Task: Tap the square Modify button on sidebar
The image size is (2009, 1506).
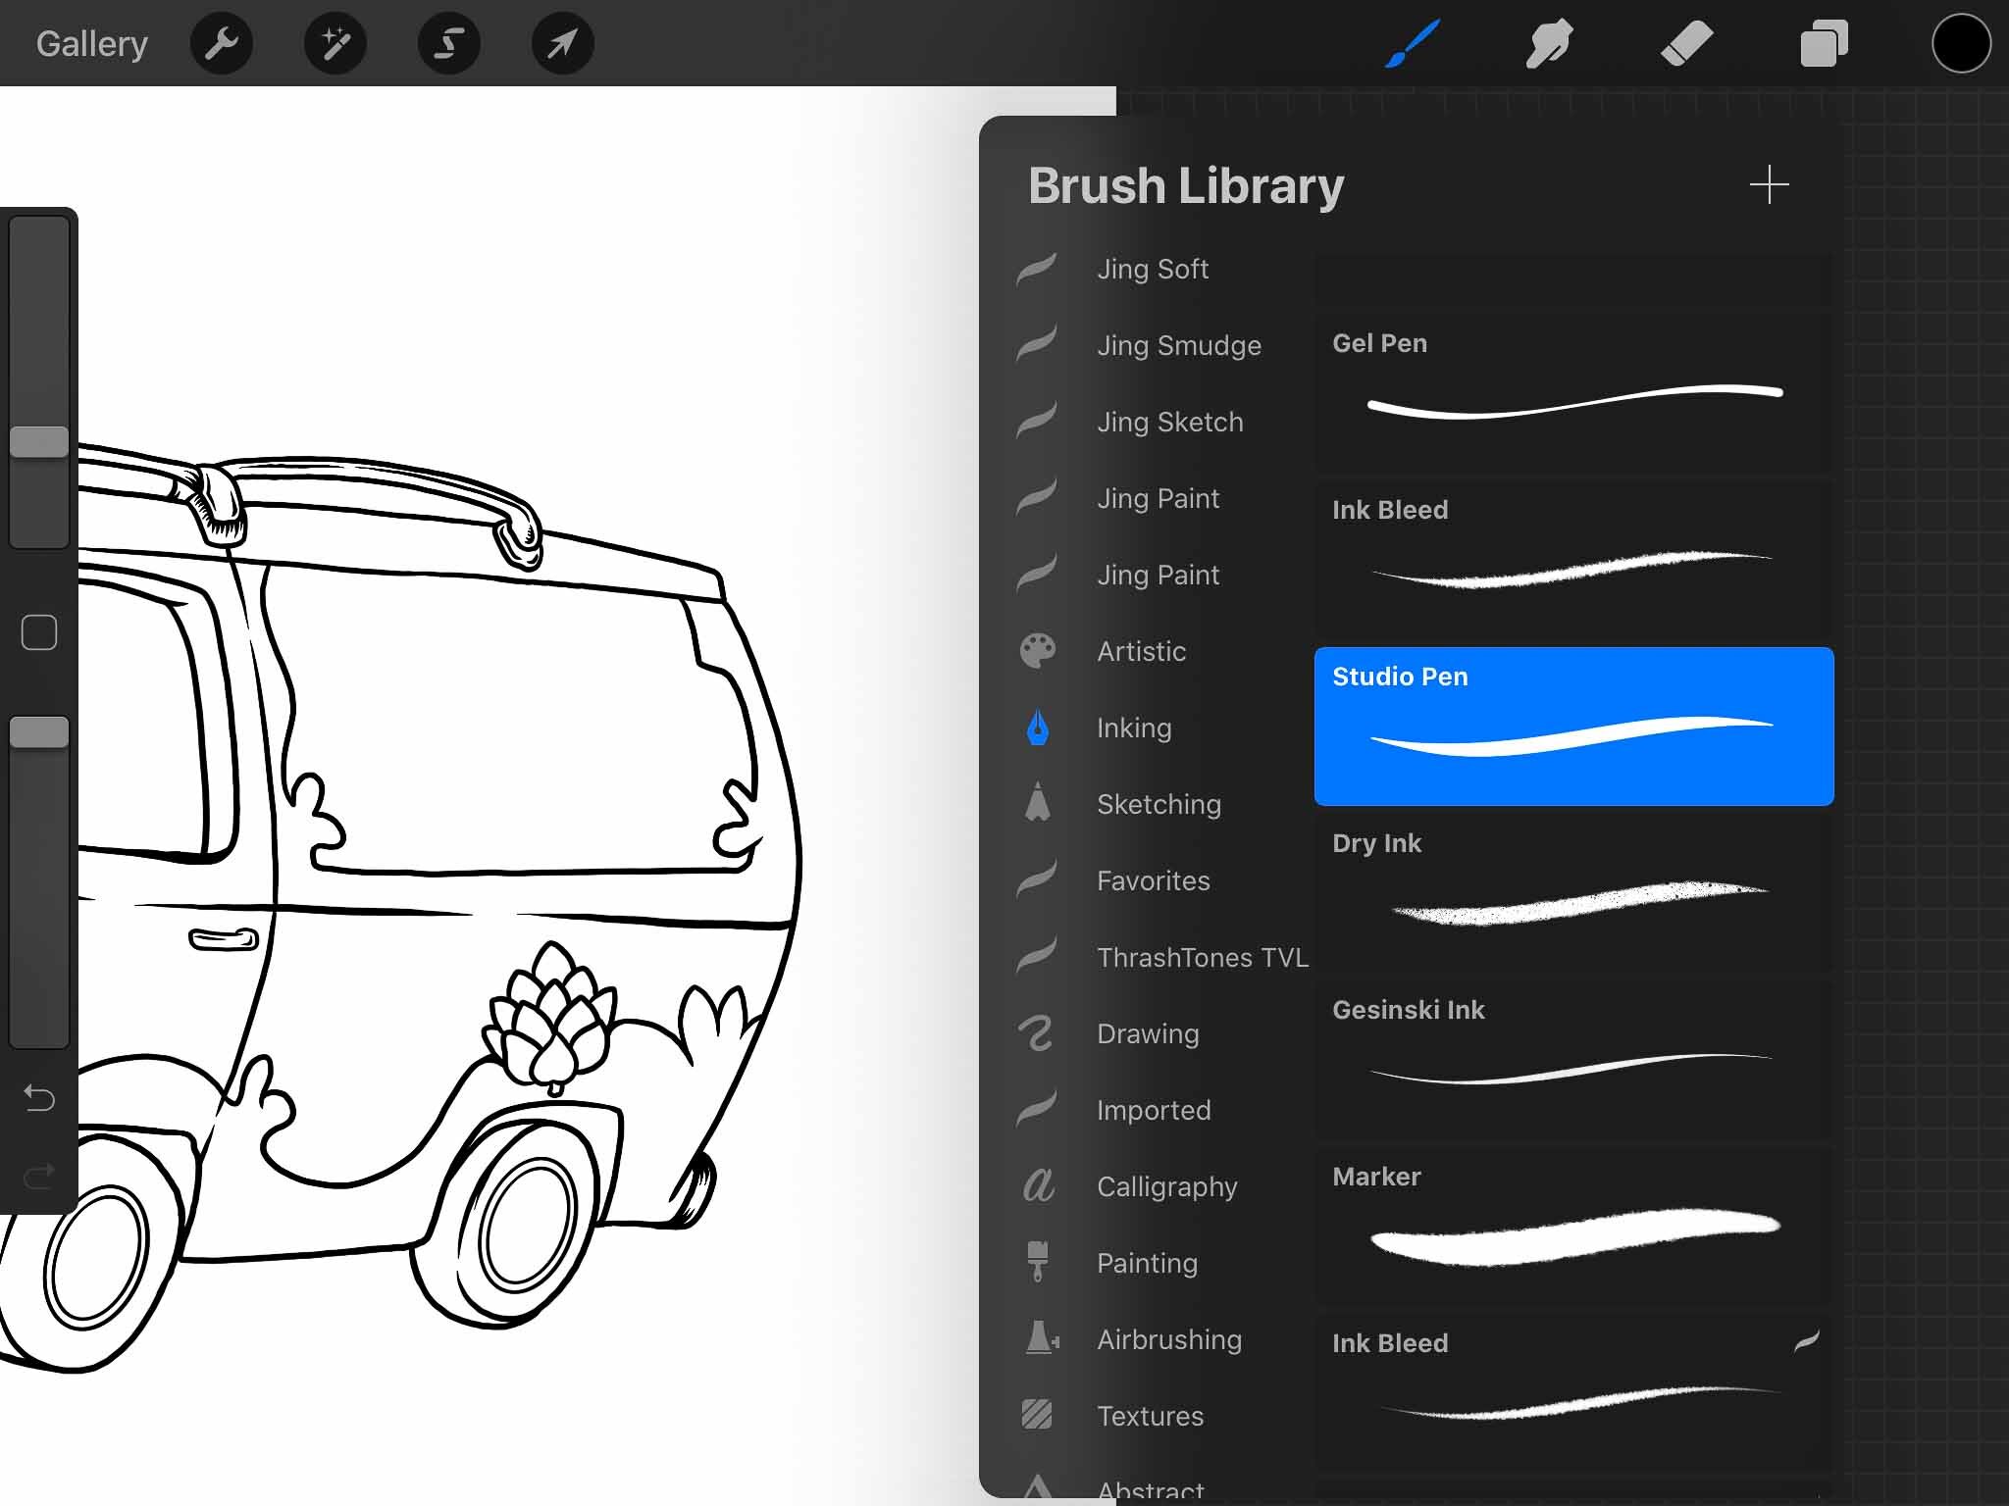Action: coord(39,632)
